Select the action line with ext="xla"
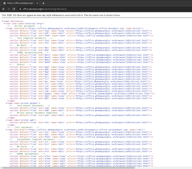Viewport: 192px width, 169px height. [x=81, y=152]
